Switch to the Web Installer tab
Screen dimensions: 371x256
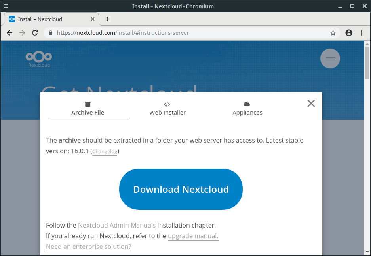[x=167, y=112]
